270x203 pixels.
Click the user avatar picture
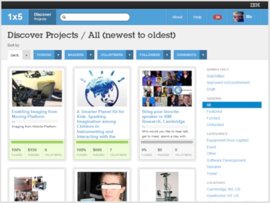pyautogui.click(x=238, y=17)
